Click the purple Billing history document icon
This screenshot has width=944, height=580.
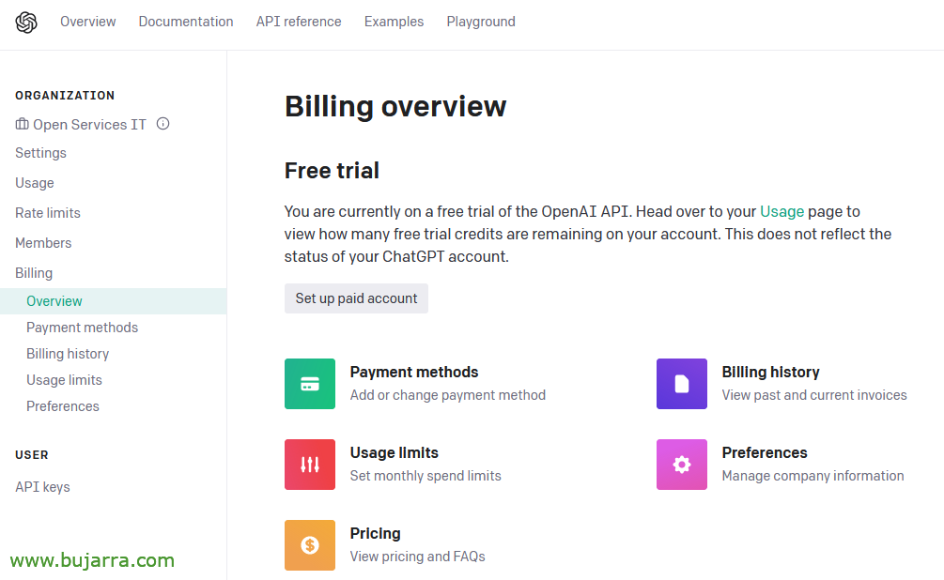click(682, 384)
